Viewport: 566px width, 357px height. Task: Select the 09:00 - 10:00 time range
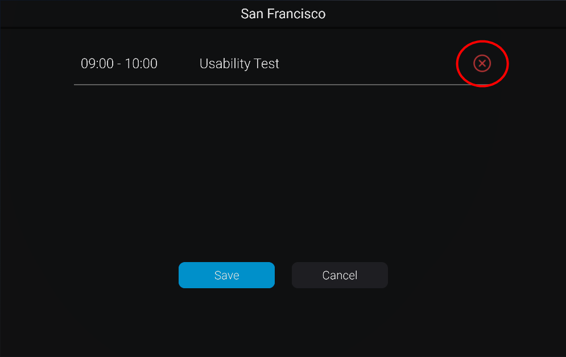point(119,64)
